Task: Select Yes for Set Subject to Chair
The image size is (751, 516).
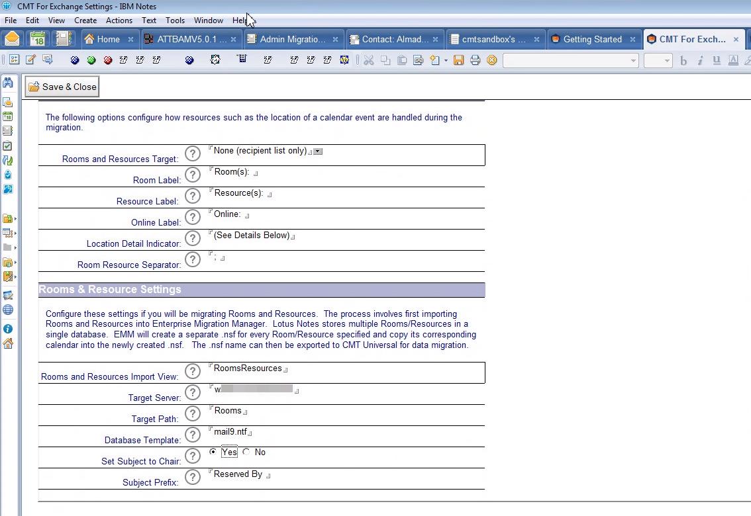Action: tap(213, 452)
